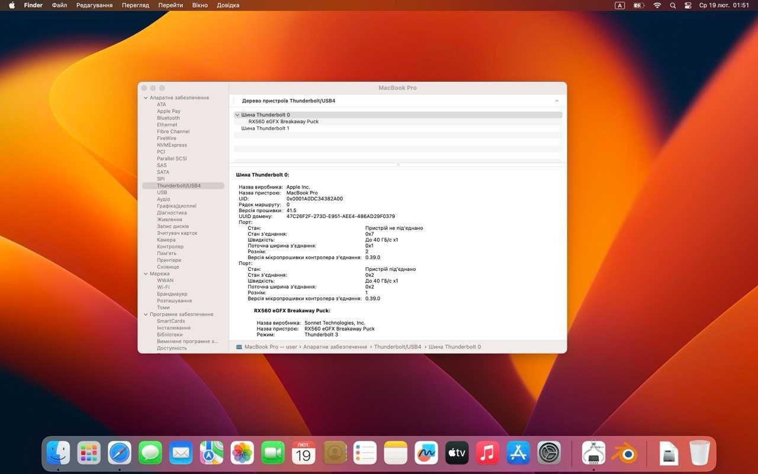Select Шина Thunderbolt 1 in device tree

265,129
